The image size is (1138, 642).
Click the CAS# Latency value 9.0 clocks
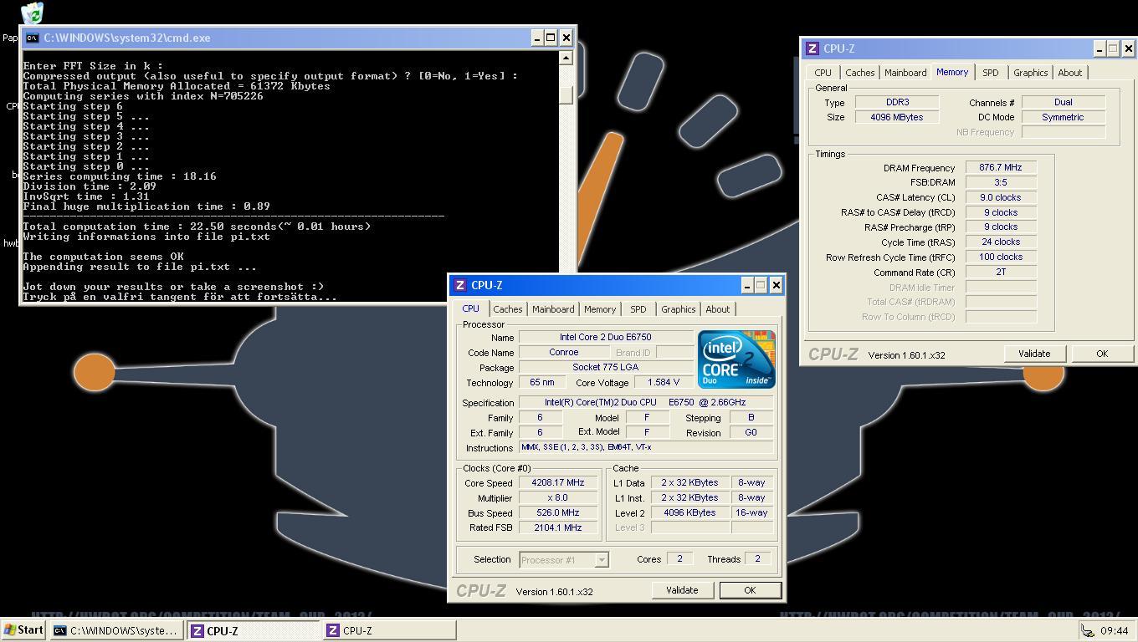(x=1001, y=197)
